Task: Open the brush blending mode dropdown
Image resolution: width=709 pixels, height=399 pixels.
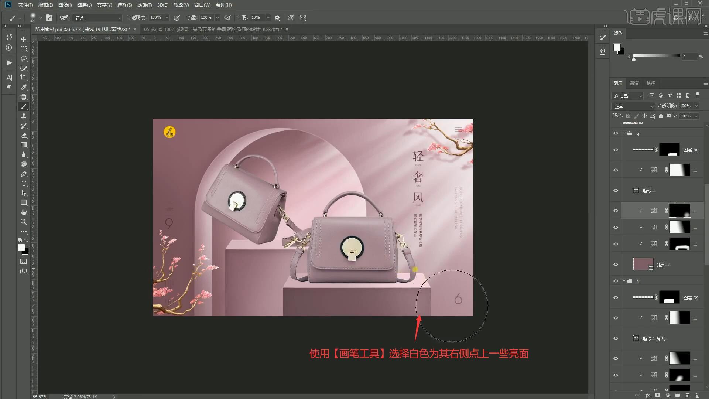Action: pos(98,18)
